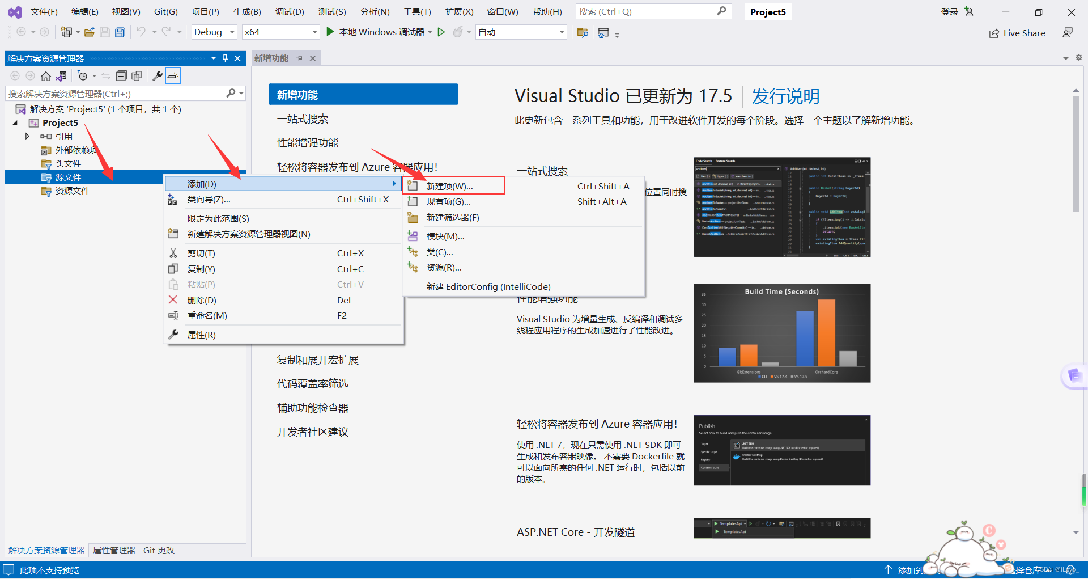The image size is (1088, 579).
Task: Open the debugger target dropdown arrow beside 本地 Windows 调试器
Action: coord(430,32)
